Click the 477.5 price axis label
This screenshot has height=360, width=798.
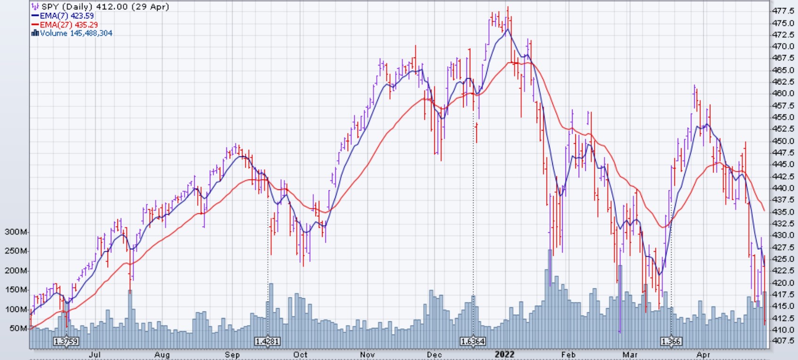783,11
